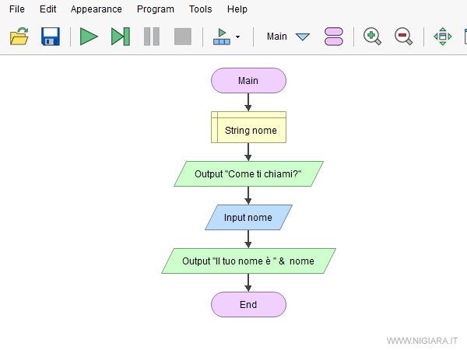This screenshot has width=467, height=350.
Task: Open the Main function selector dropdown
Action: (303, 37)
